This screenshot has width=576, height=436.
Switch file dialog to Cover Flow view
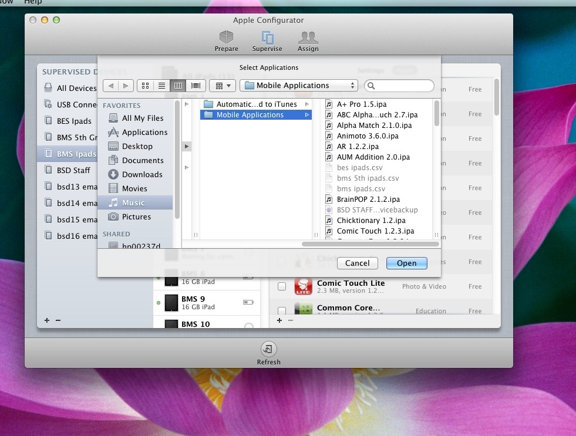point(196,86)
